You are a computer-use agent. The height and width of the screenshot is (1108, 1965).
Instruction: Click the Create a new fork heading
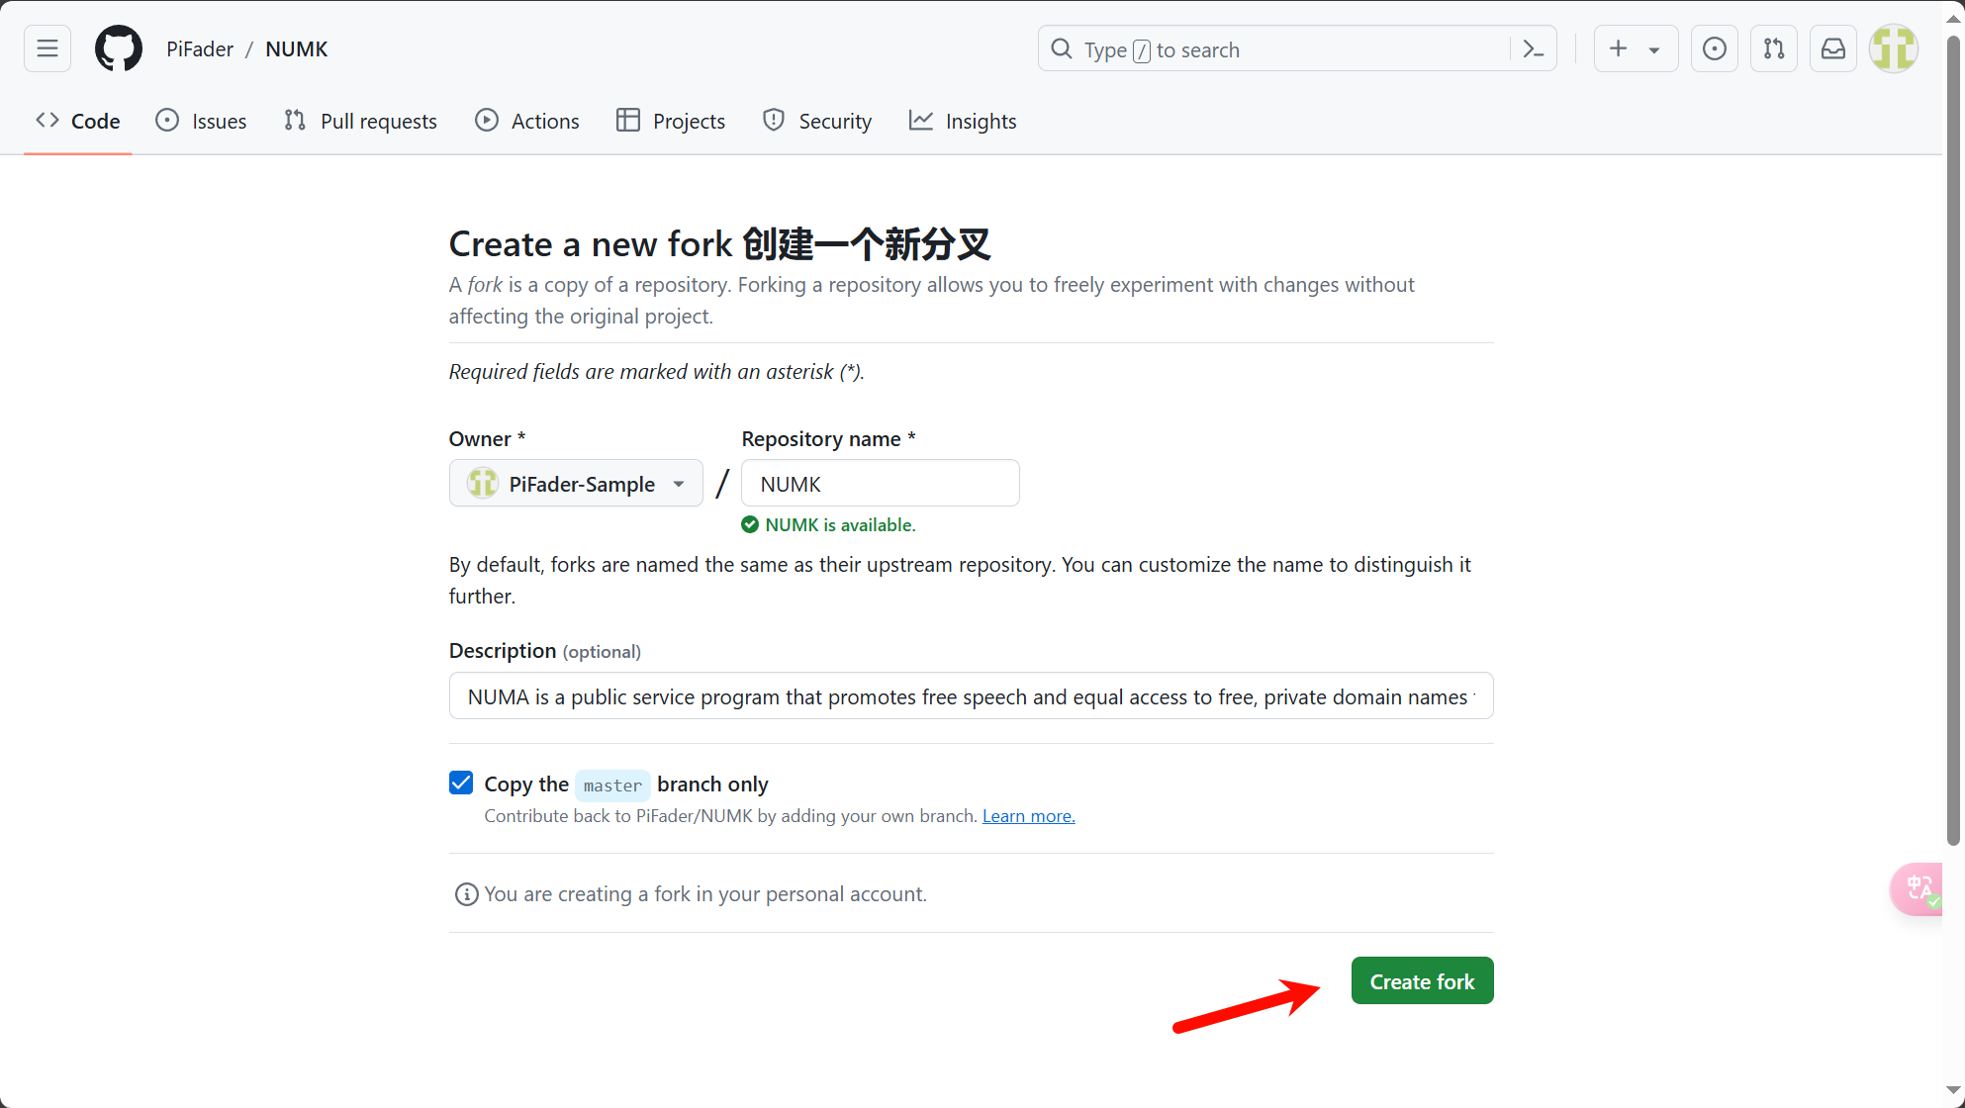[x=720, y=243]
